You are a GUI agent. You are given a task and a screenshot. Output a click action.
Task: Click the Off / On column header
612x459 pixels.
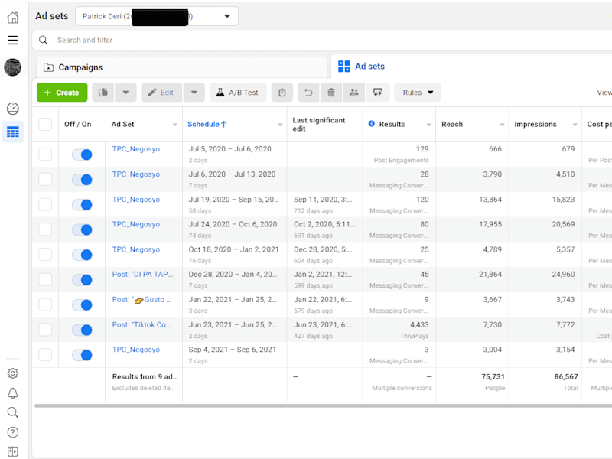coord(78,124)
